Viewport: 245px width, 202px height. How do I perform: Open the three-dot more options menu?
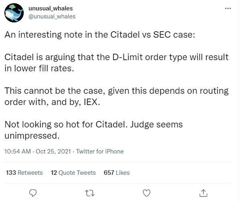pyautogui.click(x=228, y=8)
